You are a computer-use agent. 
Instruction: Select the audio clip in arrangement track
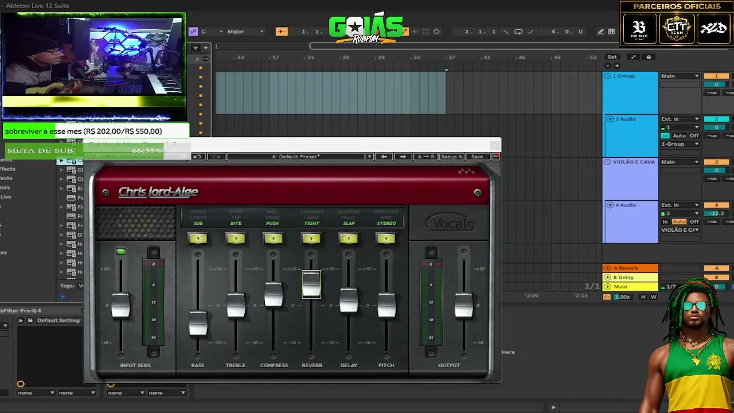331,93
